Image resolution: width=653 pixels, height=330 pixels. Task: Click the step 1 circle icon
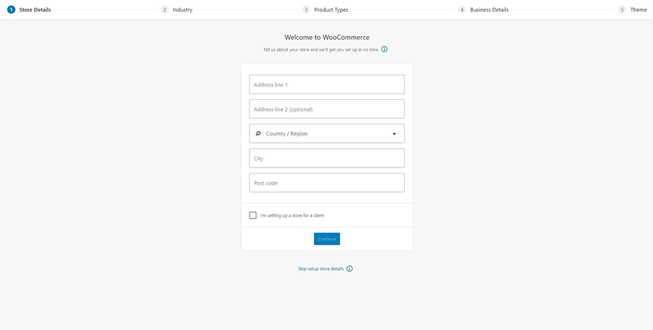11,10
